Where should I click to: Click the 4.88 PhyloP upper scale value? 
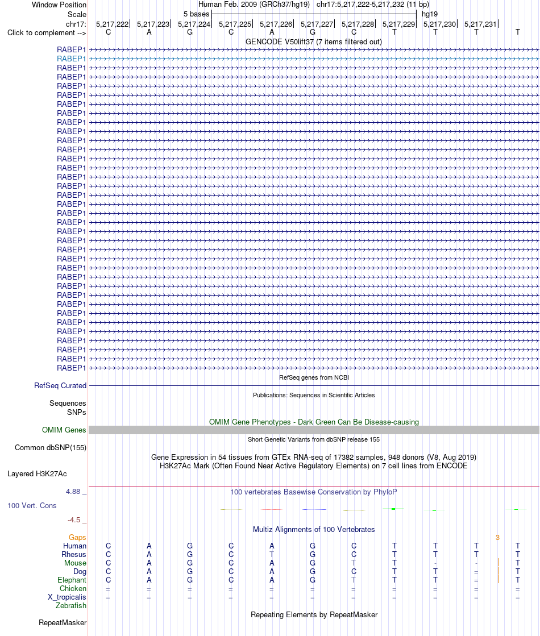coord(73,492)
